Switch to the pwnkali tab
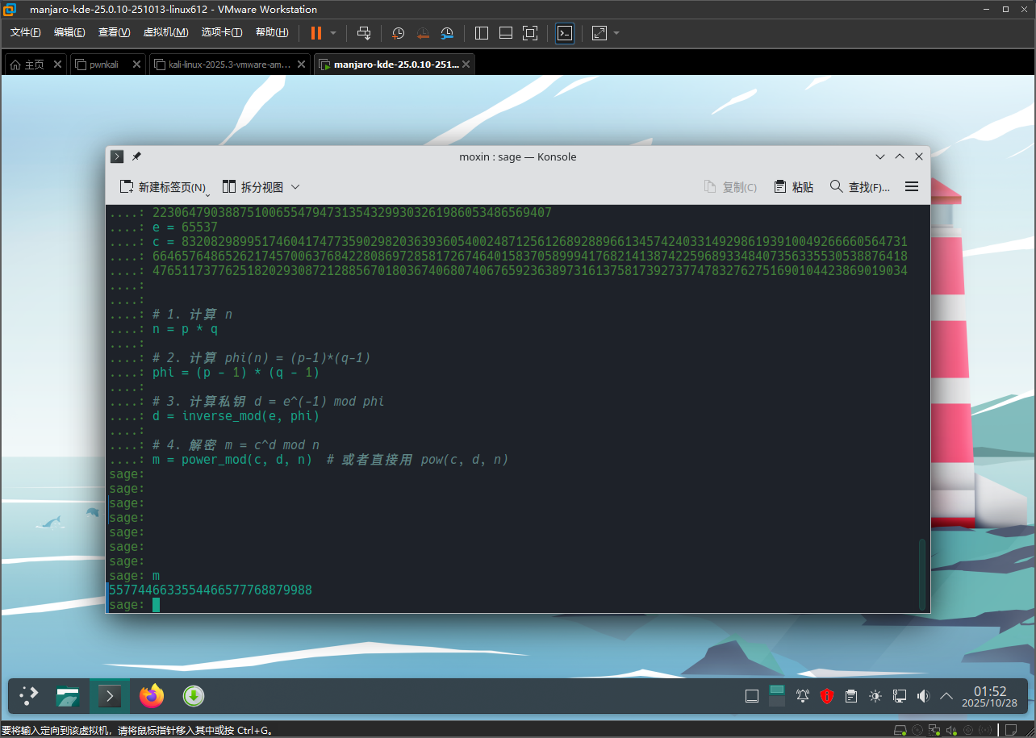1036x738 pixels. (x=104, y=65)
